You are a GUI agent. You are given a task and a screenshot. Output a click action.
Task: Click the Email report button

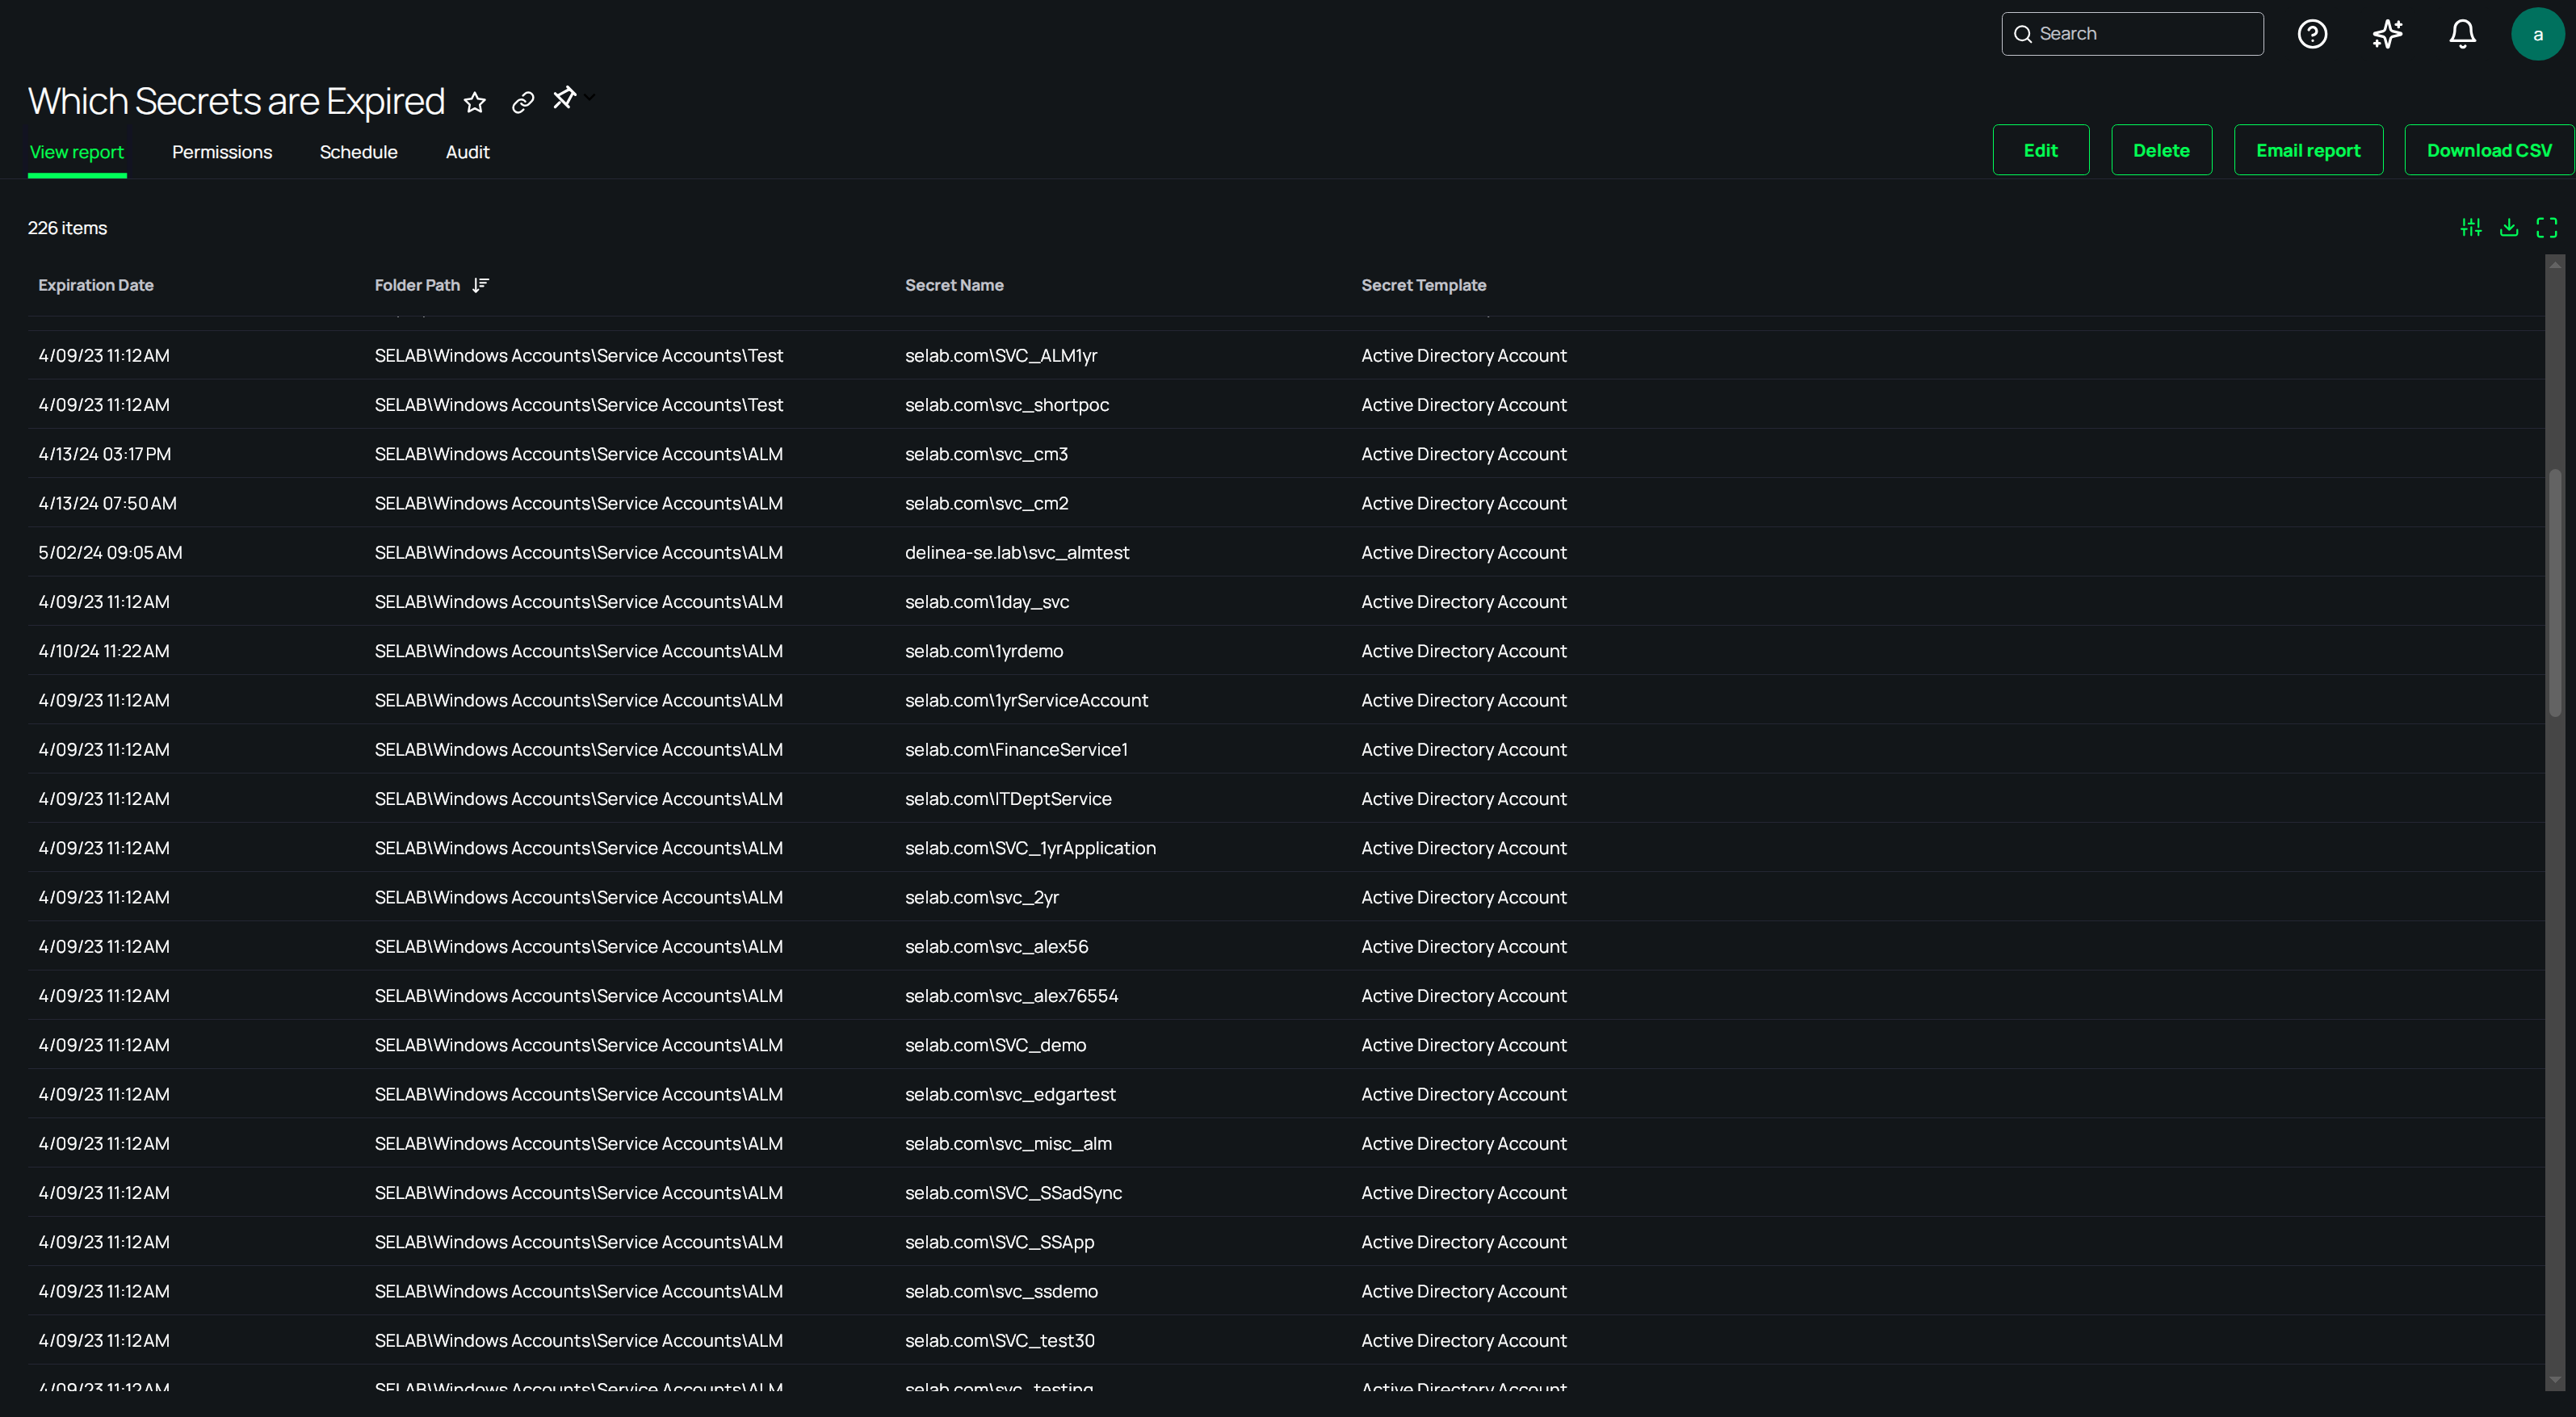tap(2307, 150)
